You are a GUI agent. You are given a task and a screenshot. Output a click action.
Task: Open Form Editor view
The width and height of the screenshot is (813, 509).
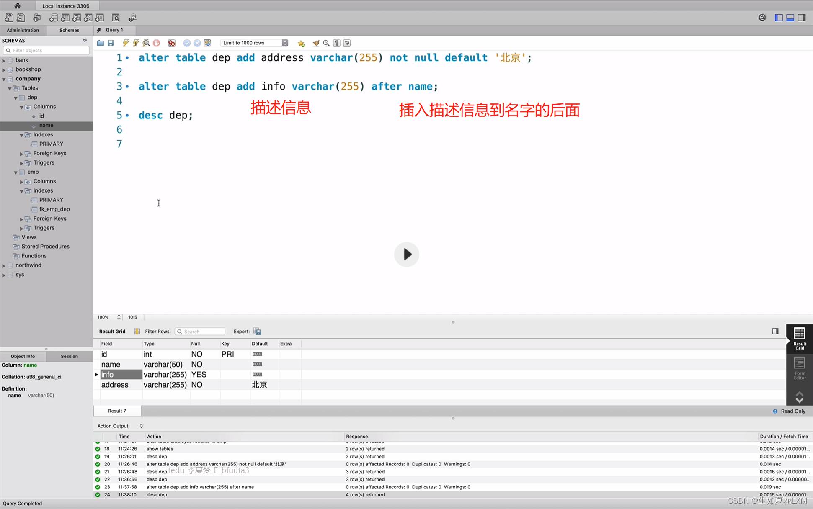[799, 368]
